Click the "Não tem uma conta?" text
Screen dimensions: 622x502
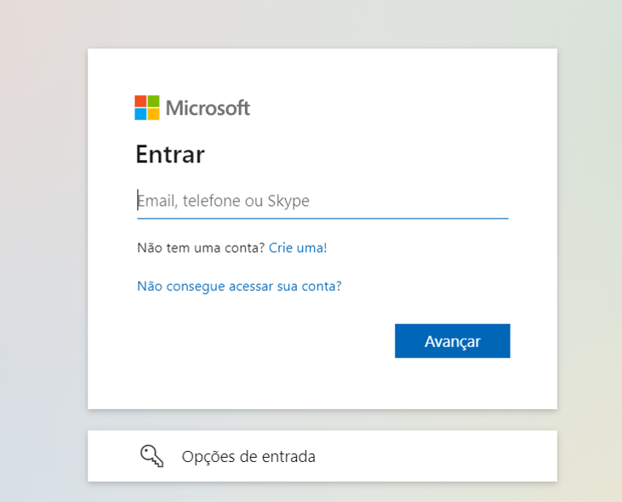pyautogui.click(x=201, y=248)
